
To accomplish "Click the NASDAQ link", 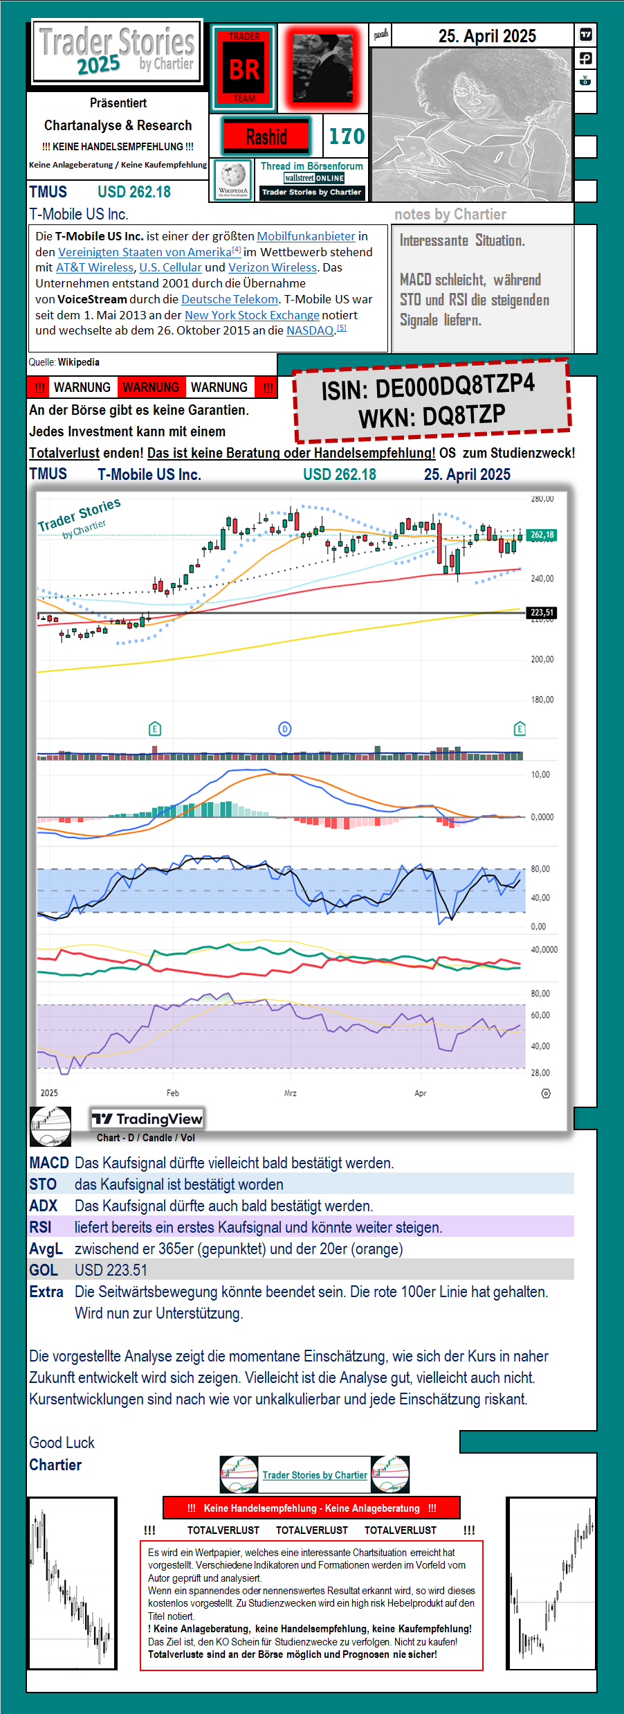I will pyautogui.click(x=310, y=330).
